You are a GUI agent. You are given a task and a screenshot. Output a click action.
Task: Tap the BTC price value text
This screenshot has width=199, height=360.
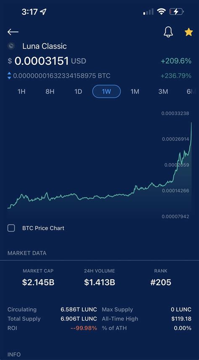click(x=62, y=76)
